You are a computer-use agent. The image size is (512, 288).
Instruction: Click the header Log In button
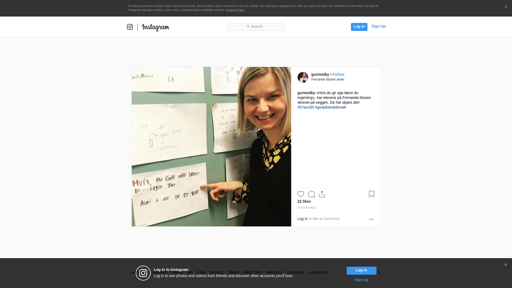coord(359,27)
